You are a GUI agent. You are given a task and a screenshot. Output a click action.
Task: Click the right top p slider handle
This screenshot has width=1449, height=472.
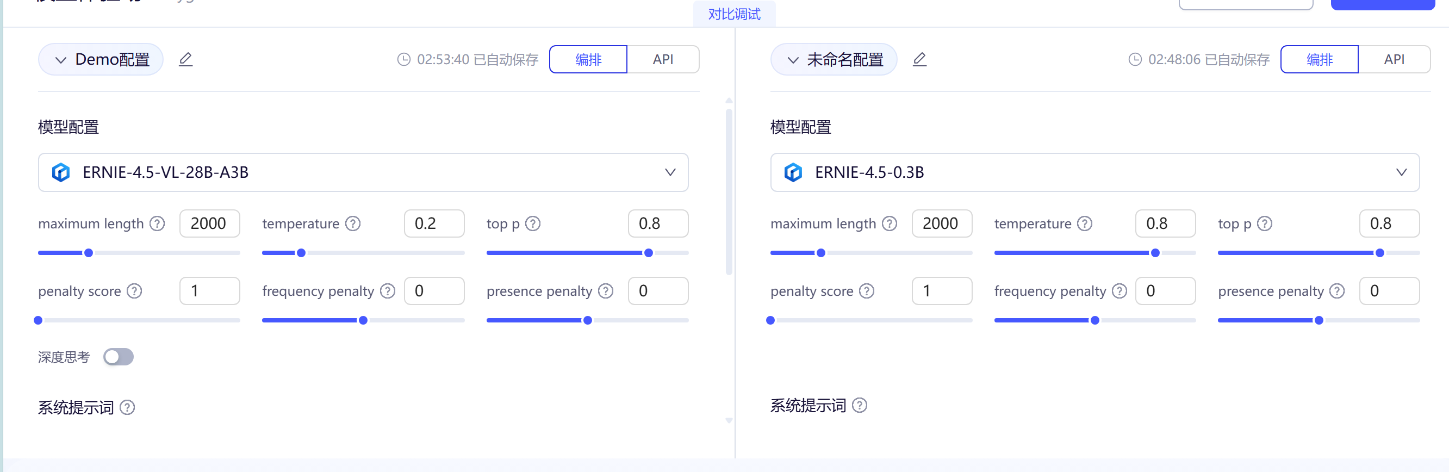coord(1380,253)
